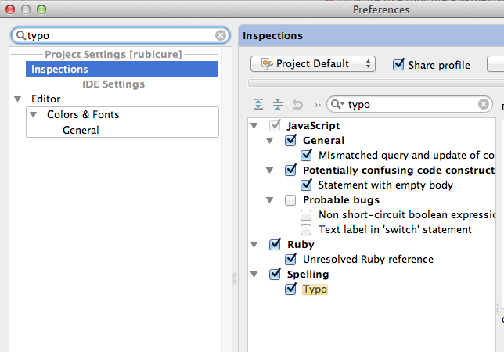Collapse the JavaScript inspections group
Screen dimensions: 504x352
coord(254,126)
